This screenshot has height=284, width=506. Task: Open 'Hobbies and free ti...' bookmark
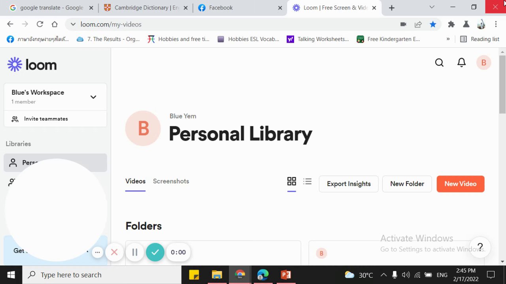pos(178,39)
